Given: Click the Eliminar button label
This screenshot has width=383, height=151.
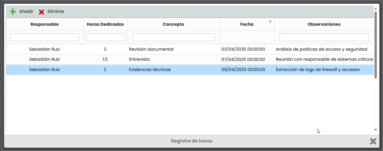Looking at the screenshot, I should [x=56, y=12].
